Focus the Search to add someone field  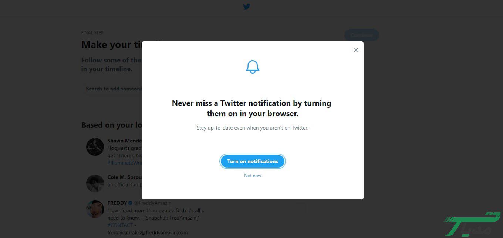[113, 89]
